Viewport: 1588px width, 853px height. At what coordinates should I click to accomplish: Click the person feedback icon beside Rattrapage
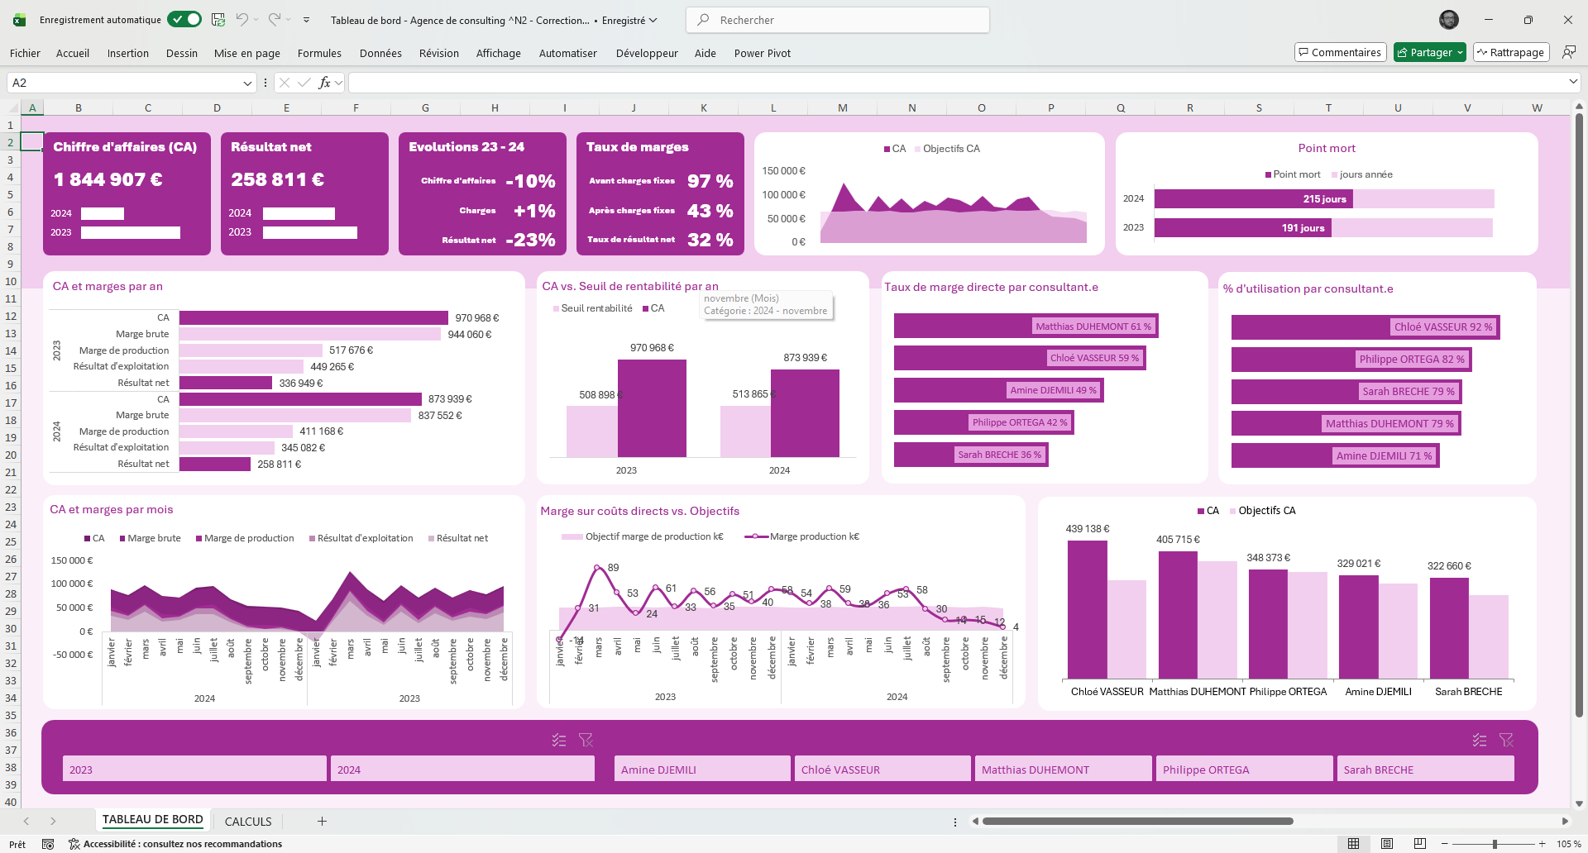click(x=1568, y=52)
